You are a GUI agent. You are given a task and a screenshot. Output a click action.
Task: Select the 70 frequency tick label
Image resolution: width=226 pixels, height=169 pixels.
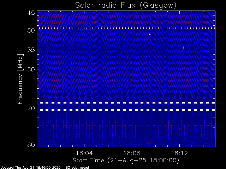click(x=31, y=108)
